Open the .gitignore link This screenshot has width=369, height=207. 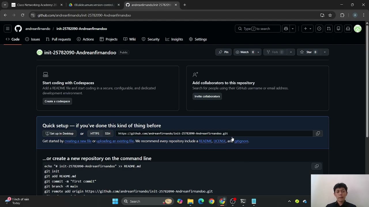(x=241, y=141)
